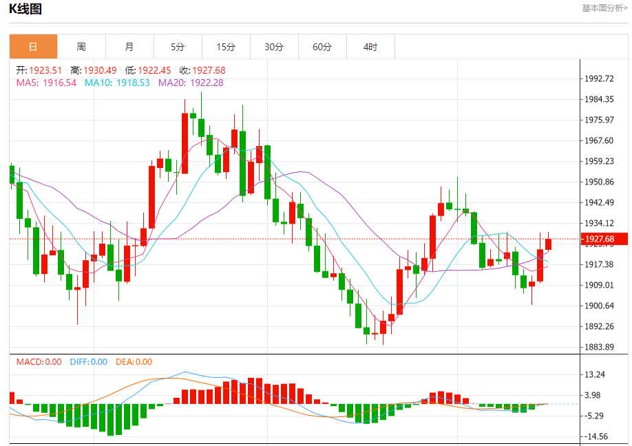Screen dimensions: 632x446
Task: Click the 1942.49 price axis label
Action: point(600,202)
